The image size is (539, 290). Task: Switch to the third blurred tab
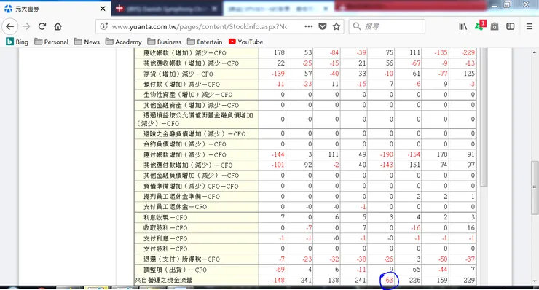click(278, 9)
